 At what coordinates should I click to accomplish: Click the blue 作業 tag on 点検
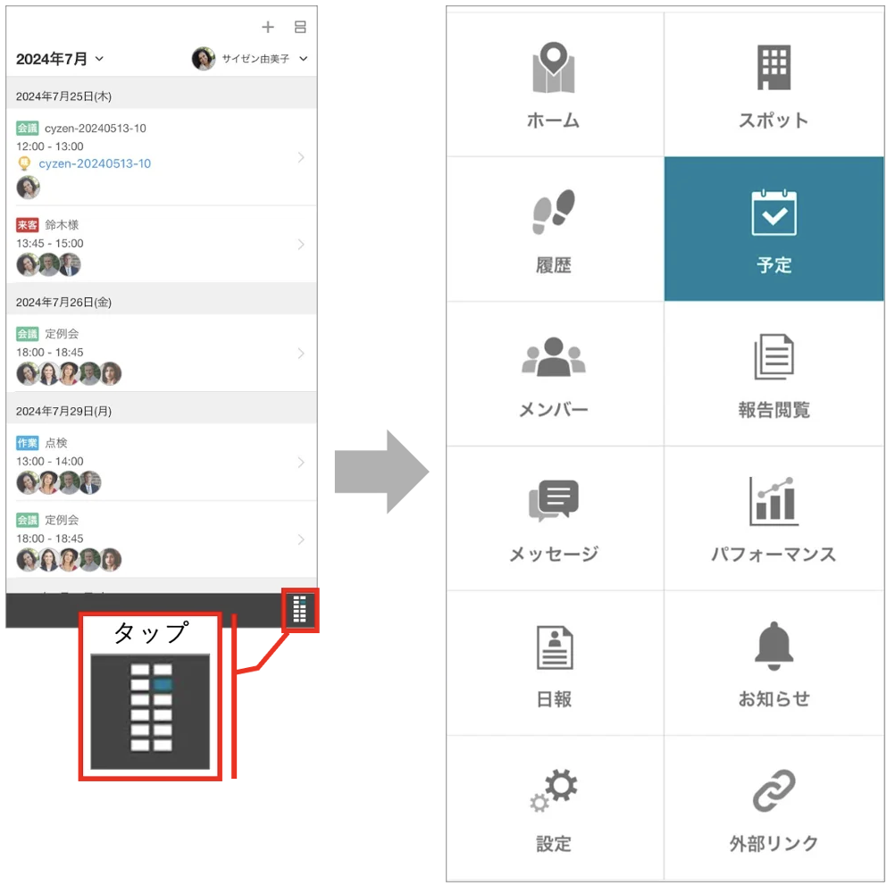(x=27, y=443)
